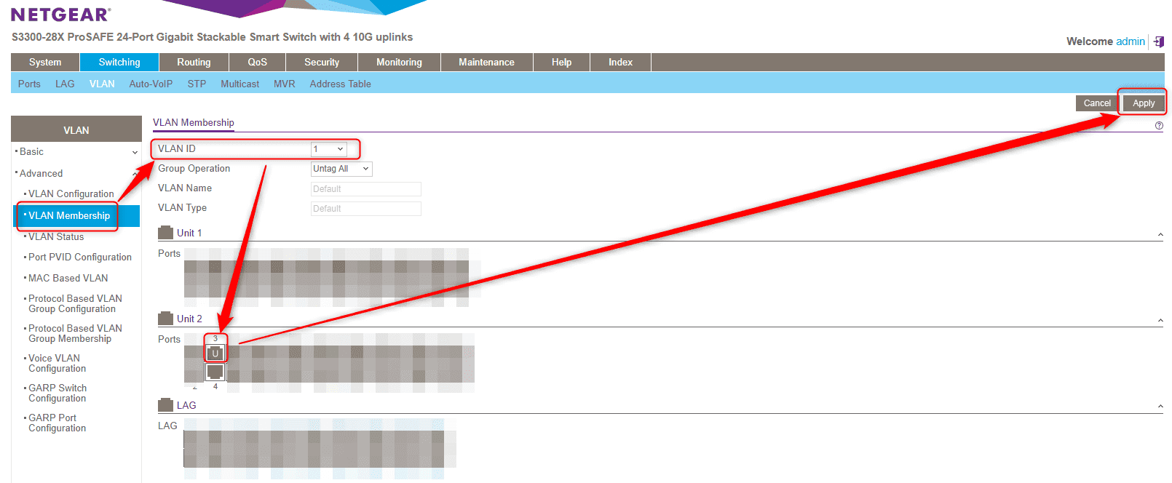1172x483 pixels.
Task: Click the Unit 2 switch icon
Action: (165, 319)
